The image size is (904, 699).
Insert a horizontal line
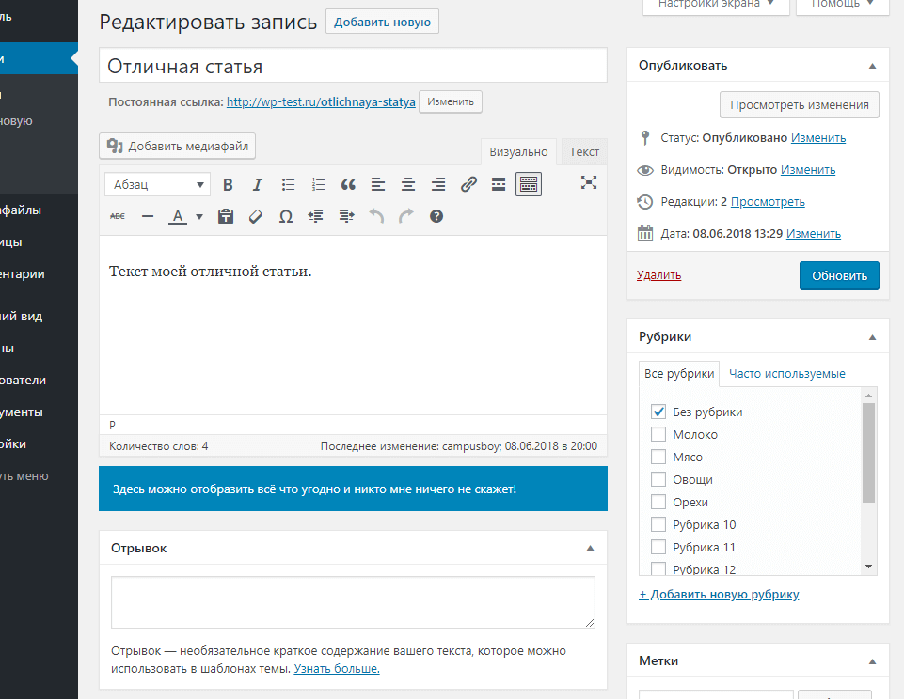148,216
